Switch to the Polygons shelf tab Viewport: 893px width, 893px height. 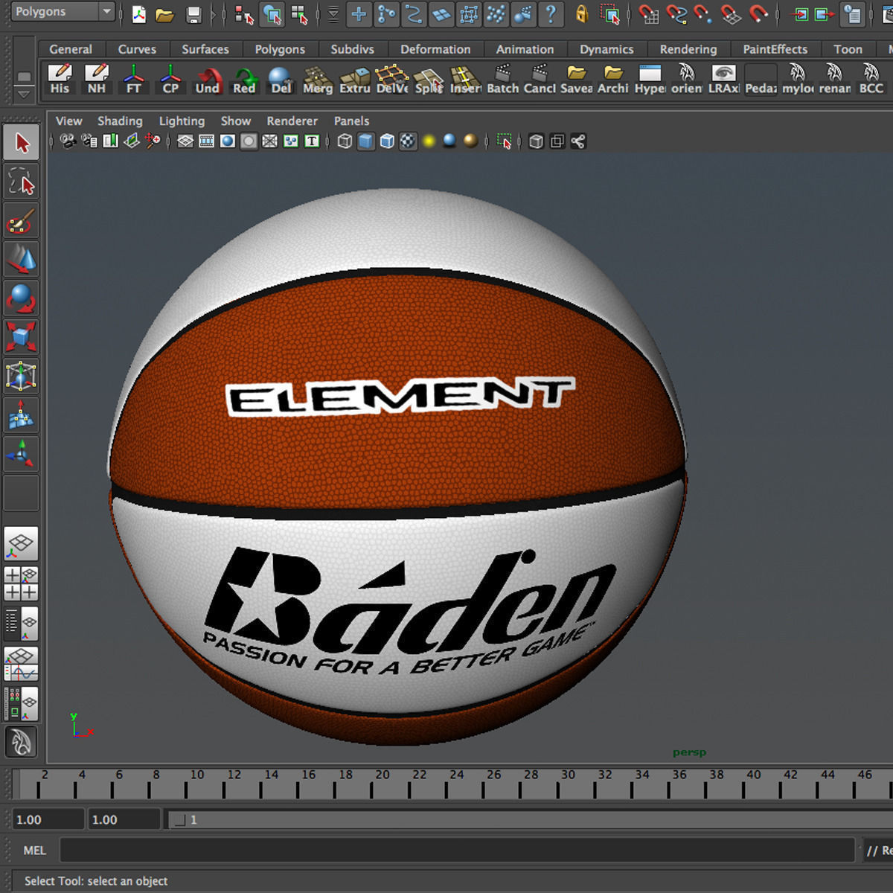280,49
